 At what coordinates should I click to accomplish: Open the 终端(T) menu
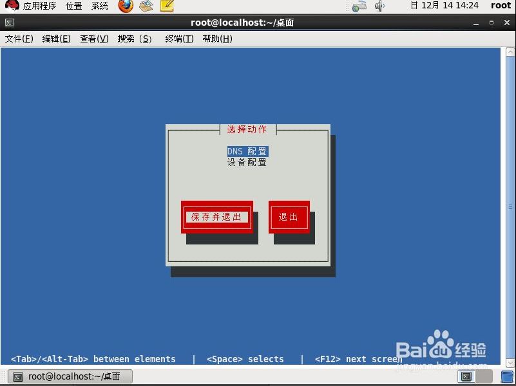point(179,39)
